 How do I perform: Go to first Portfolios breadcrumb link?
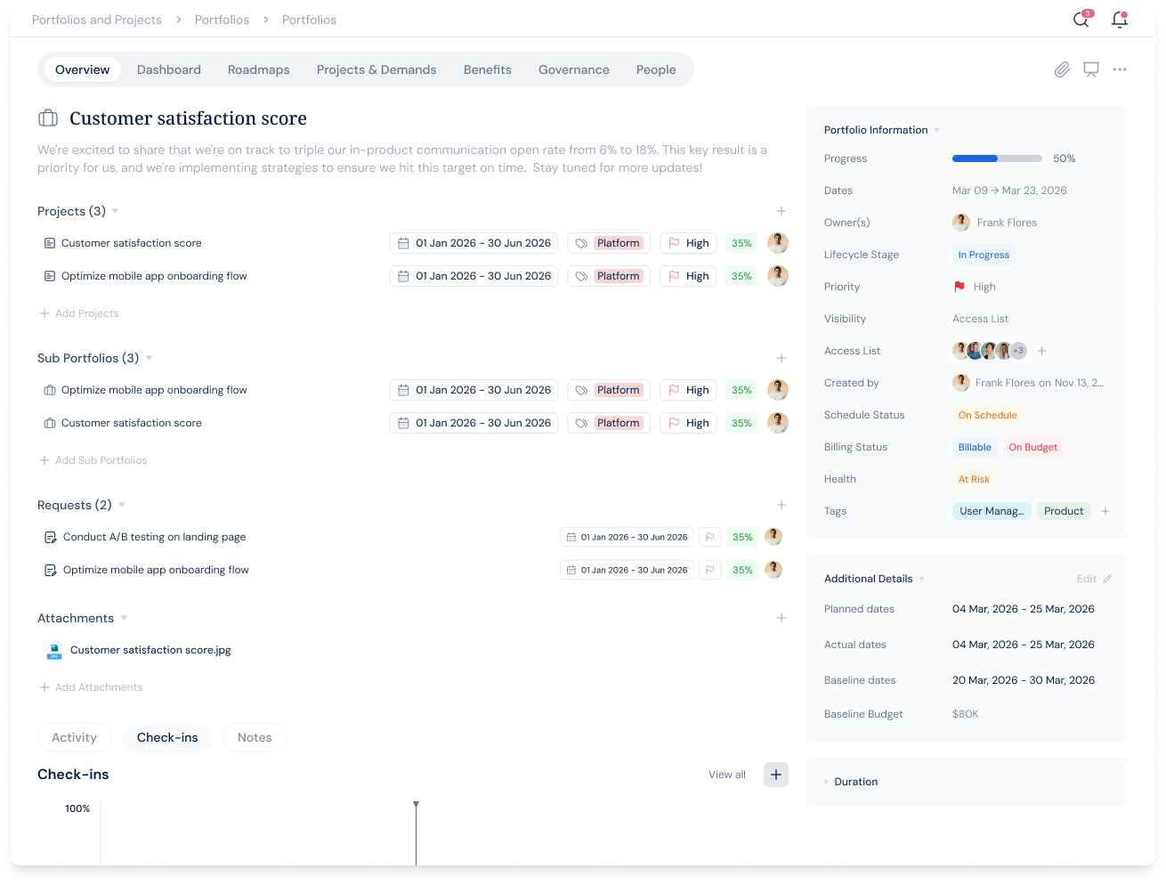(x=223, y=20)
